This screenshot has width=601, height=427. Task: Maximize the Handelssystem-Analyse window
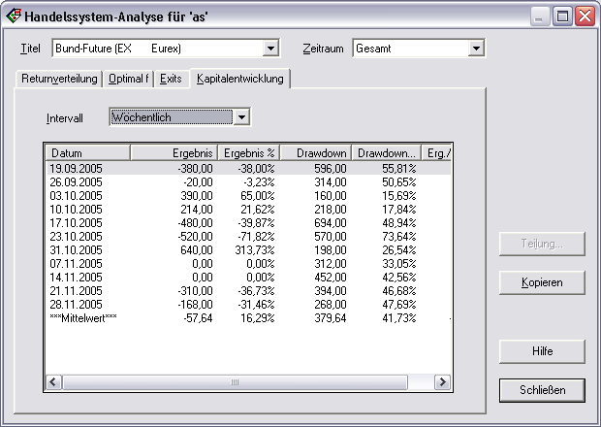[562, 16]
